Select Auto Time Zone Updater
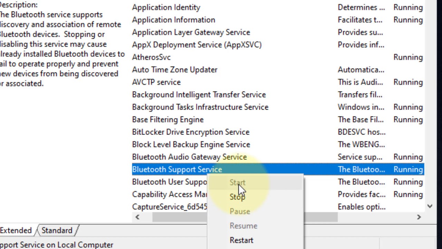This screenshot has height=249, width=442. coord(278,70)
